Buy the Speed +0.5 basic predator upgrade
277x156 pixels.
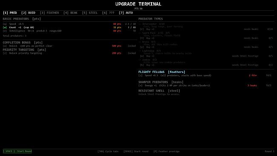(x=69, y=24)
